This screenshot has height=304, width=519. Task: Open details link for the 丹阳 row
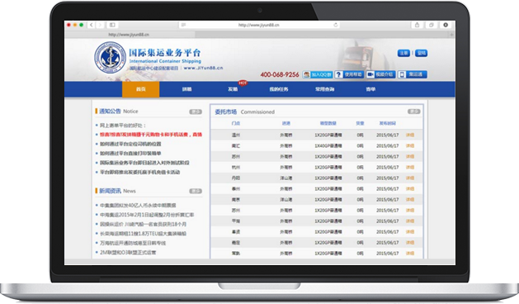410,178
